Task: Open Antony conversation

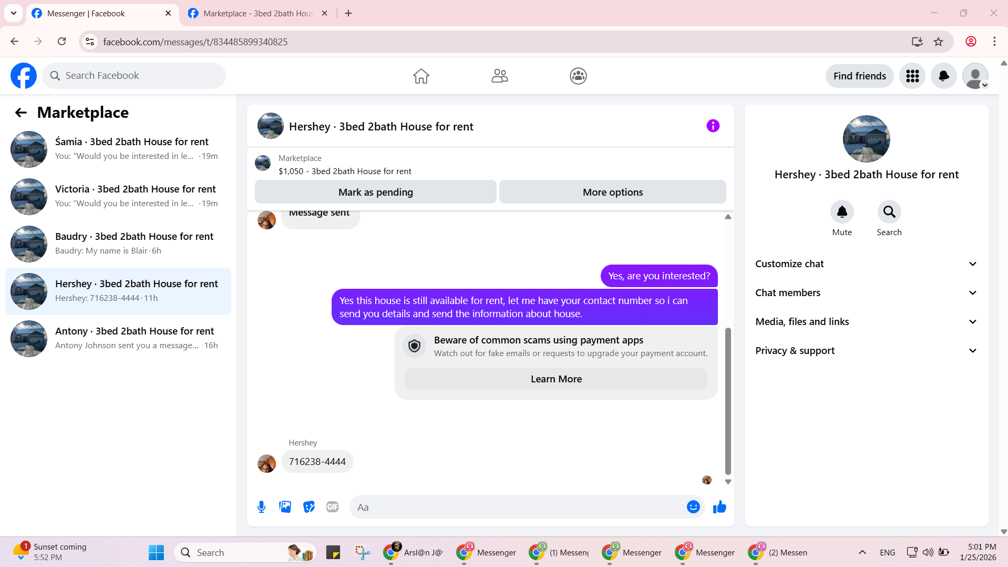Action: tap(118, 339)
